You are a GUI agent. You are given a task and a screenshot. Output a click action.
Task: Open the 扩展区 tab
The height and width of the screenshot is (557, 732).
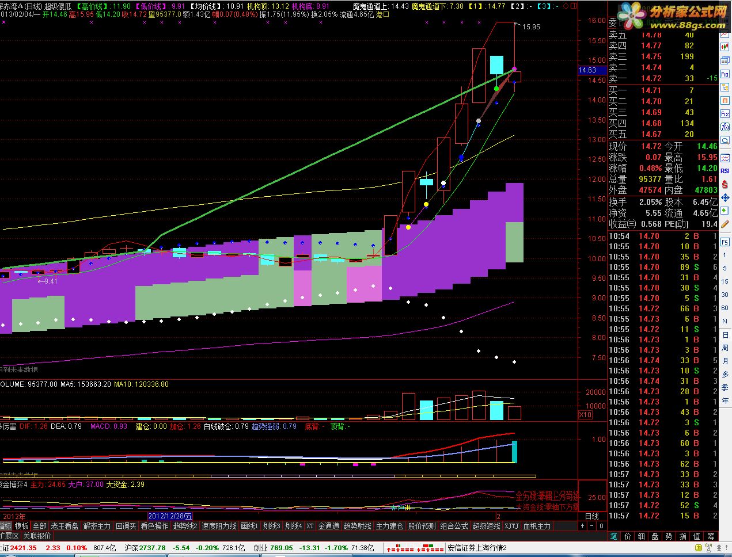pos(9,536)
